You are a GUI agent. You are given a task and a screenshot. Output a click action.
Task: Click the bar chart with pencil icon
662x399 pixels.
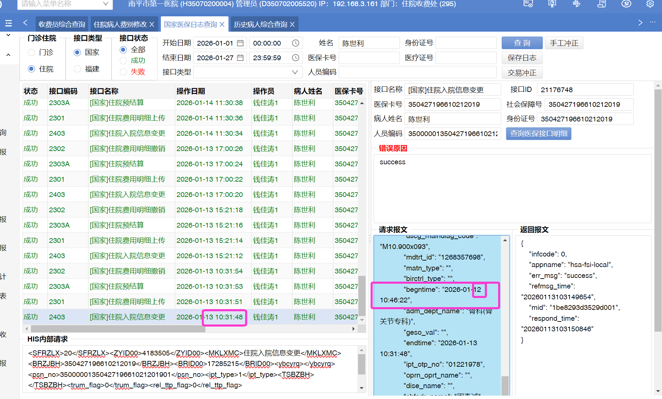tap(576, 4)
